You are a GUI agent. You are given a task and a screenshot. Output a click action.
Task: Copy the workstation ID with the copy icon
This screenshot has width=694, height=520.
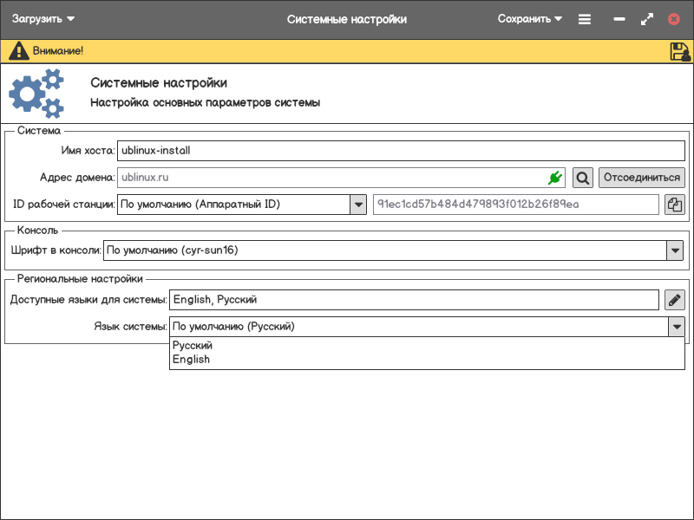click(x=674, y=205)
